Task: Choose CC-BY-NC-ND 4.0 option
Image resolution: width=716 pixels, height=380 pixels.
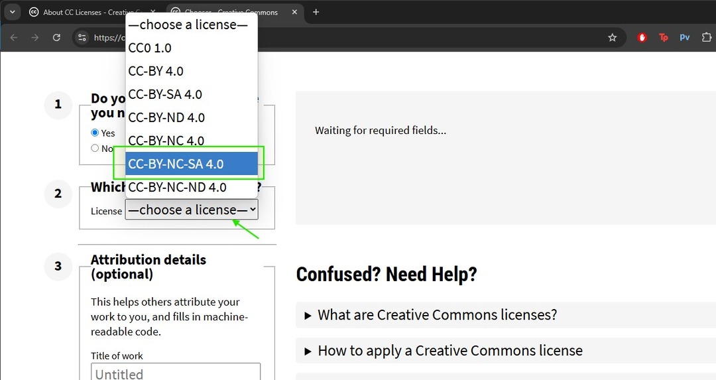Action: click(x=192, y=187)
